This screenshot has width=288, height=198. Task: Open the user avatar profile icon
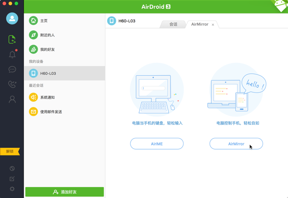[x=12, y=18]
